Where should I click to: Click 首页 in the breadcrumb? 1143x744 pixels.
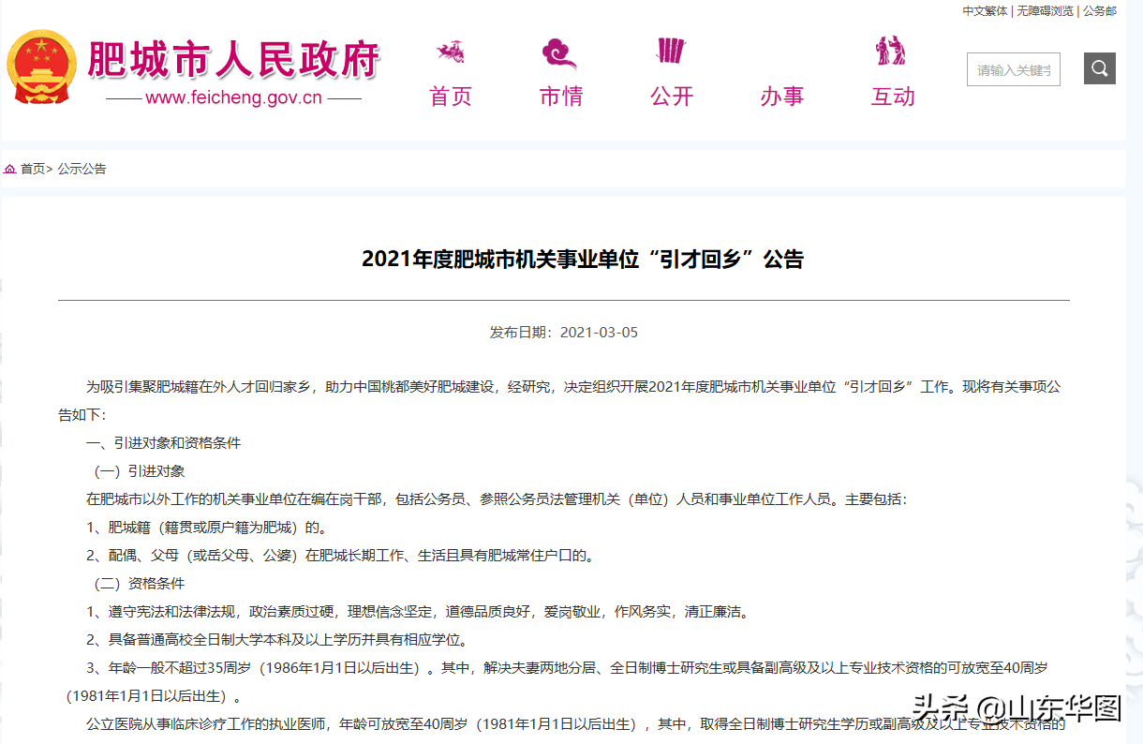click(x=33, y=169)
